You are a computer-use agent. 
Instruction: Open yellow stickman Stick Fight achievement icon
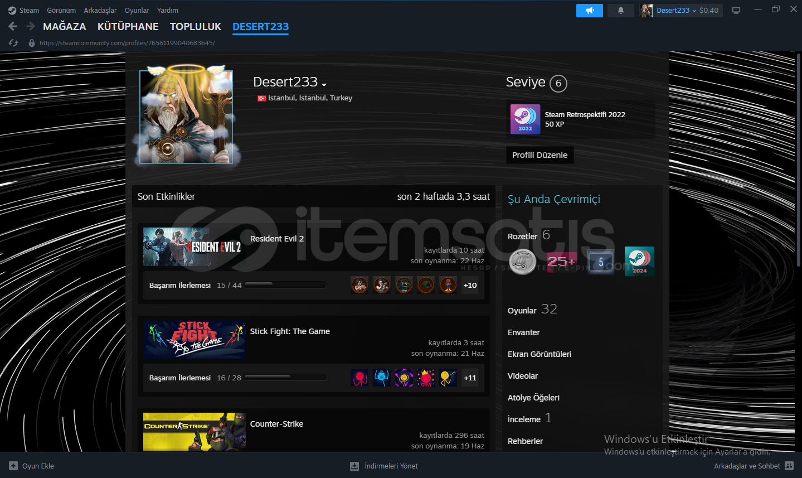pos(448,378)
